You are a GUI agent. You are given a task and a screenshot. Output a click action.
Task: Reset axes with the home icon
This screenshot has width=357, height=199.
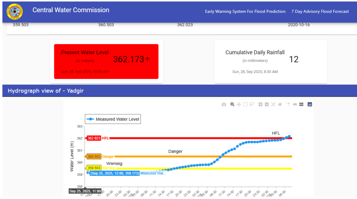coord(280,104)
